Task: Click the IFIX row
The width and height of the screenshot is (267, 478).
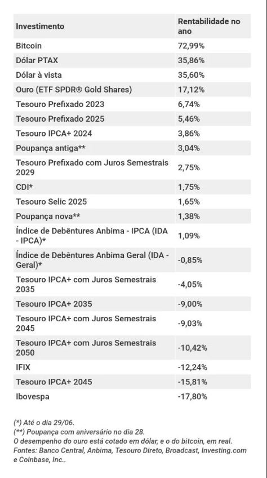Action: point(132,368)
